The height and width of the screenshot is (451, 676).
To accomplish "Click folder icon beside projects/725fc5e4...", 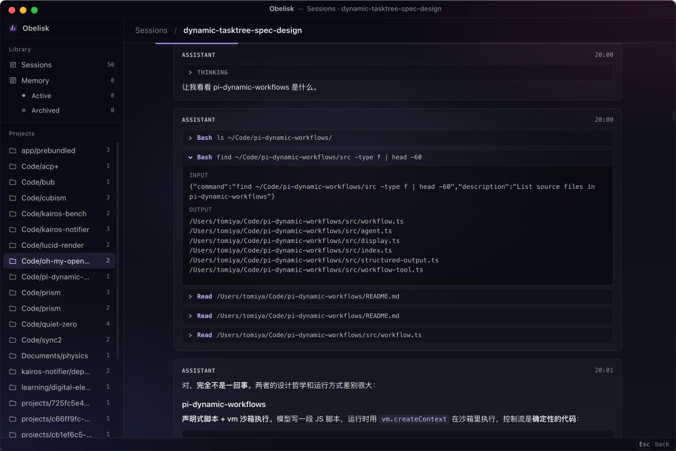I will 13,403.
